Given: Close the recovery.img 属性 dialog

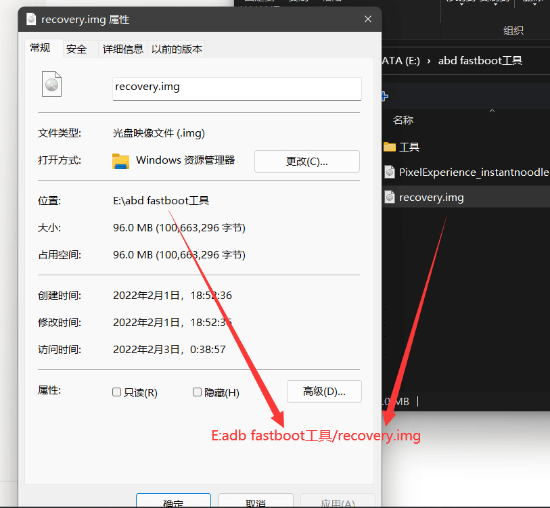Looking at the screenshot, I should click(368, 20).
